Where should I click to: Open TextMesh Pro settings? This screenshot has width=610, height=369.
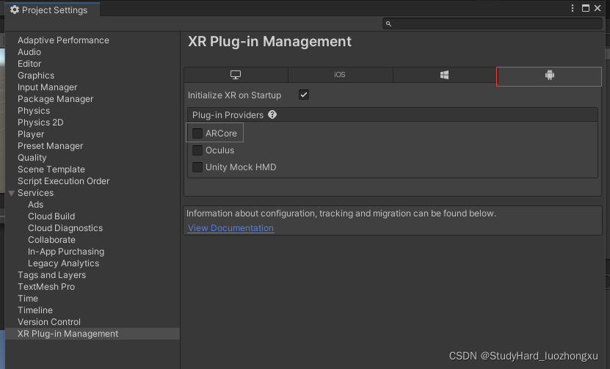[x=46, y=287]
